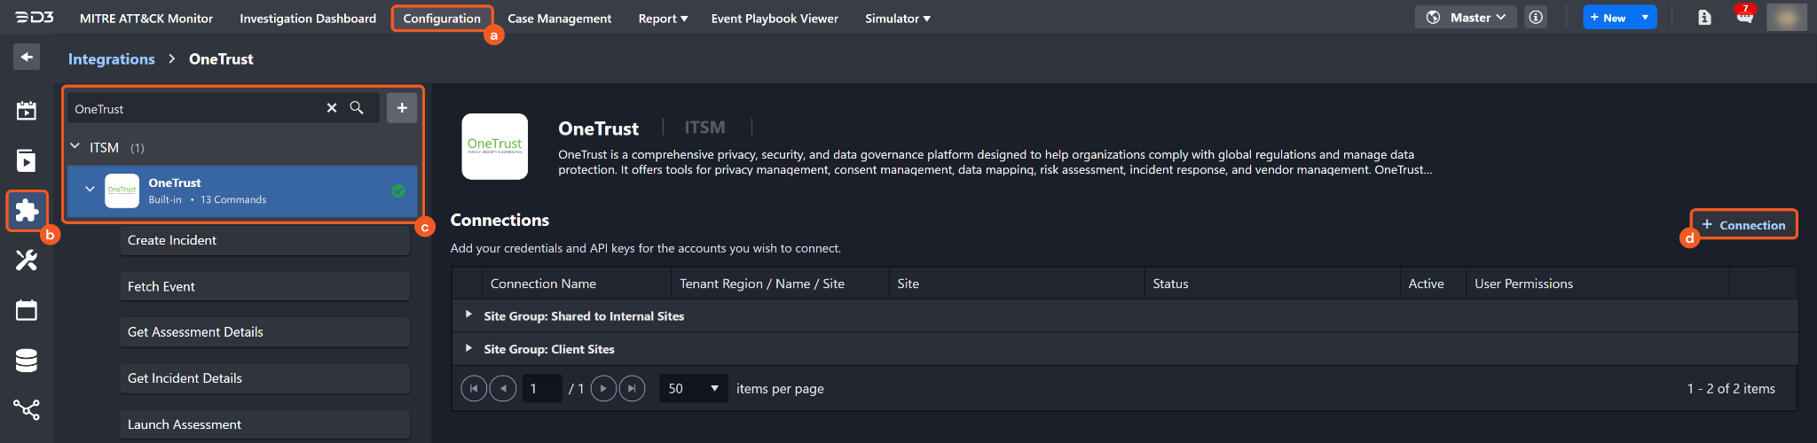Screen dimensions: 1817x443
Task: Open the data source database icon
Action: pos(27,361)
